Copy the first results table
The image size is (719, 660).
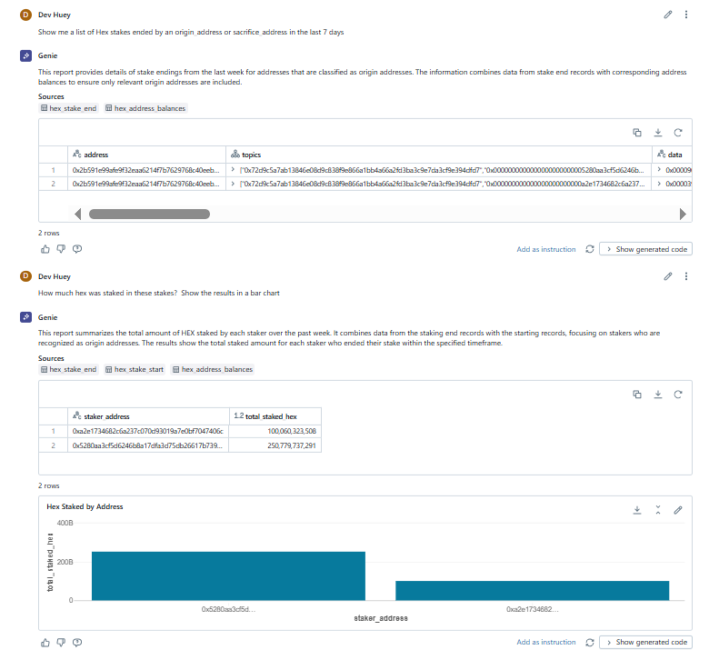click(x=637, y=133)
